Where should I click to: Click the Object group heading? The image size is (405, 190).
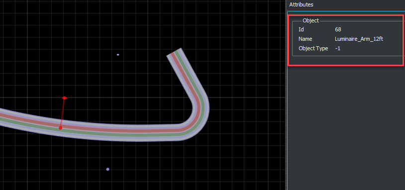coord(311,21)
